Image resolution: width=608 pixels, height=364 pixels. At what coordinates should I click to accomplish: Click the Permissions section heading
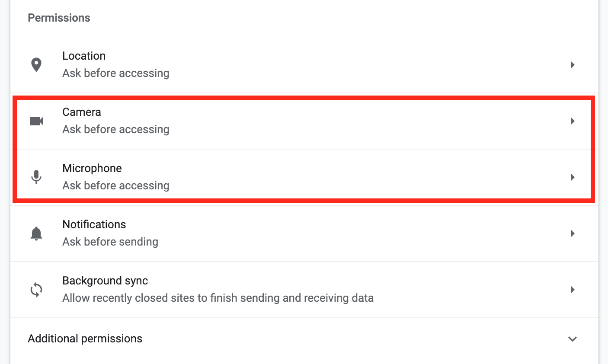59,18
